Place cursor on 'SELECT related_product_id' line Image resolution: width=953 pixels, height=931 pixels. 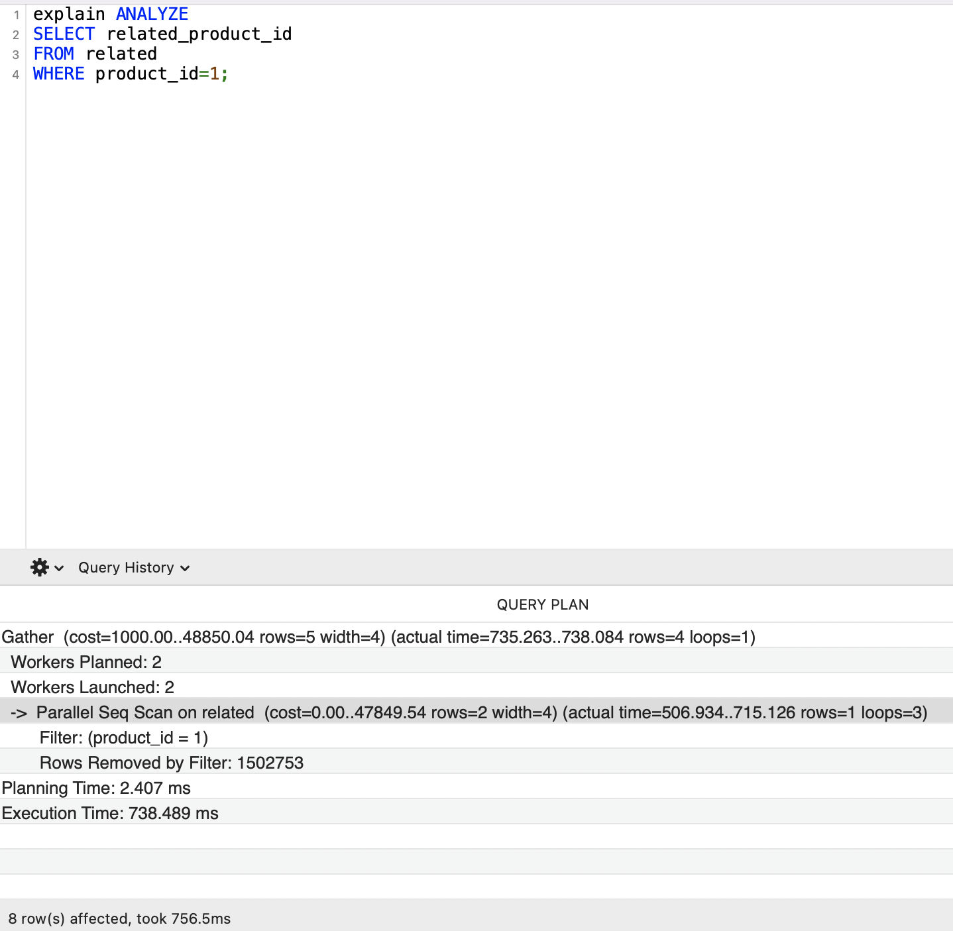[x=162, y=34]
